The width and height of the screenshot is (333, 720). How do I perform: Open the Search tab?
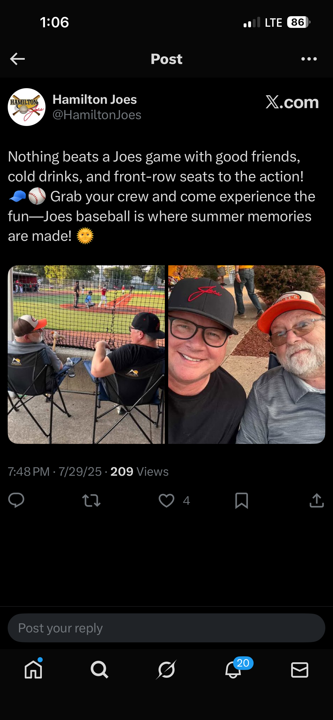pyautogui.click(x=99, y=669)
